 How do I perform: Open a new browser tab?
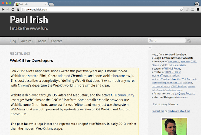[52, 4]
